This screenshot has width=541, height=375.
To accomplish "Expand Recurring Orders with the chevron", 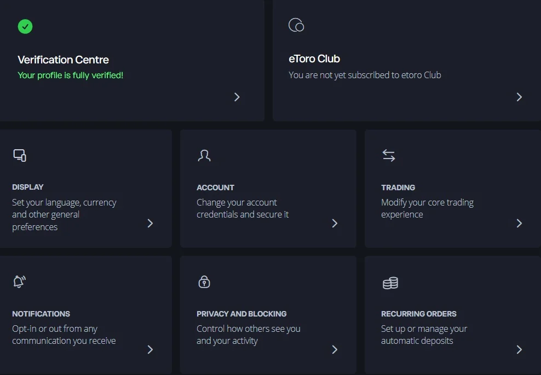I will point(519,349).
